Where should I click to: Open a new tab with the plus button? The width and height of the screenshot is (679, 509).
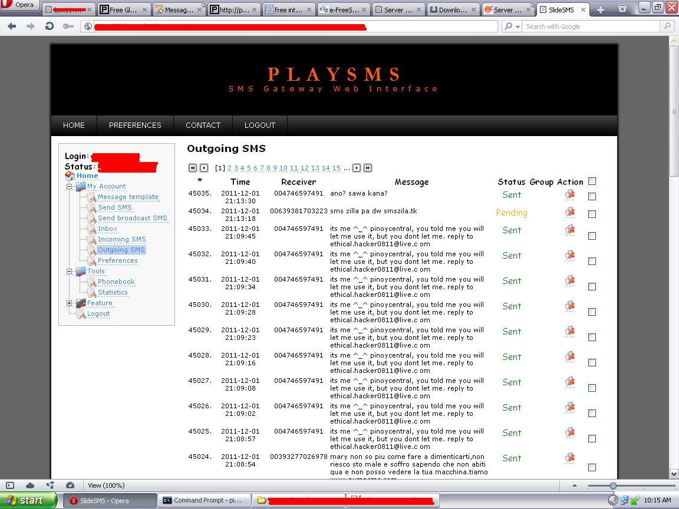601,9
